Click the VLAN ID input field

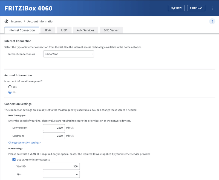coord(61,166)
